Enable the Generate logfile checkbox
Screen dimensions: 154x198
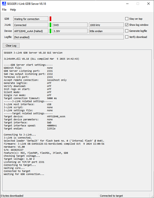(127, 31)
